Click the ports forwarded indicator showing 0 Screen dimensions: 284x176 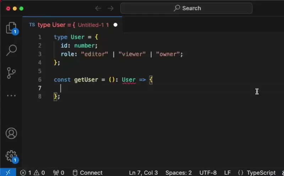(59, 172)
